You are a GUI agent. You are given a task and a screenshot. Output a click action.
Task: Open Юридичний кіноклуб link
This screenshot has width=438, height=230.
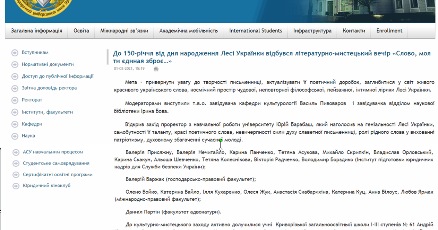(x=46, y=186)
